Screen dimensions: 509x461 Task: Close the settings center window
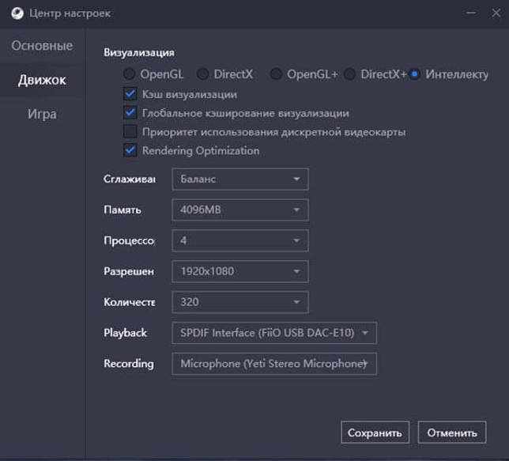496,13
